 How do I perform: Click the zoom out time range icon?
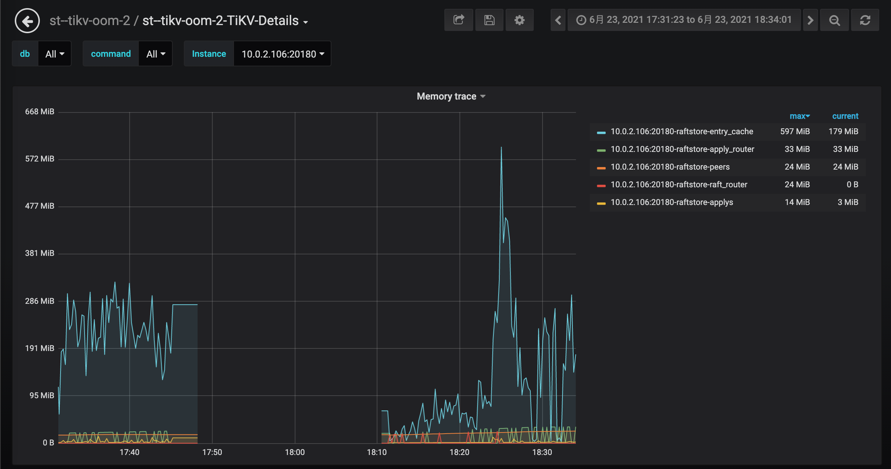834,20
